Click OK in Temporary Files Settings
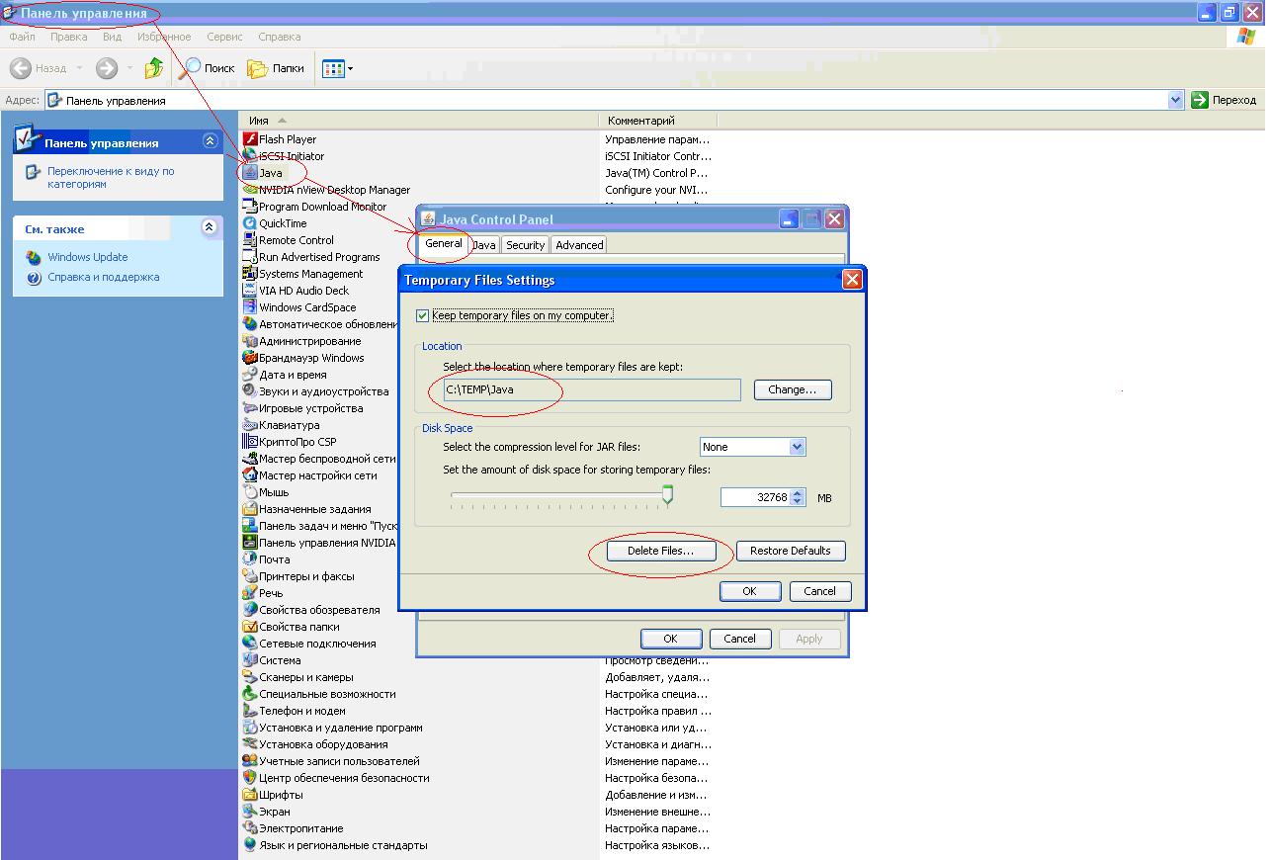Viewport: 1271px width, 860px height. [x=749, y=591]
